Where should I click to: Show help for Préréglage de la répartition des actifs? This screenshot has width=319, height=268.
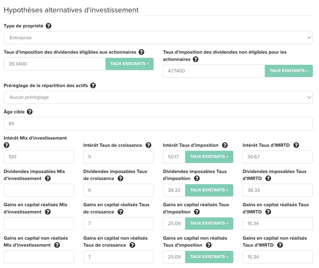pos(93,86)
